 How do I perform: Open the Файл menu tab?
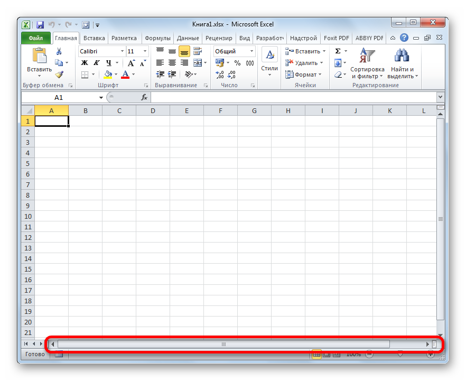point(36,38)
